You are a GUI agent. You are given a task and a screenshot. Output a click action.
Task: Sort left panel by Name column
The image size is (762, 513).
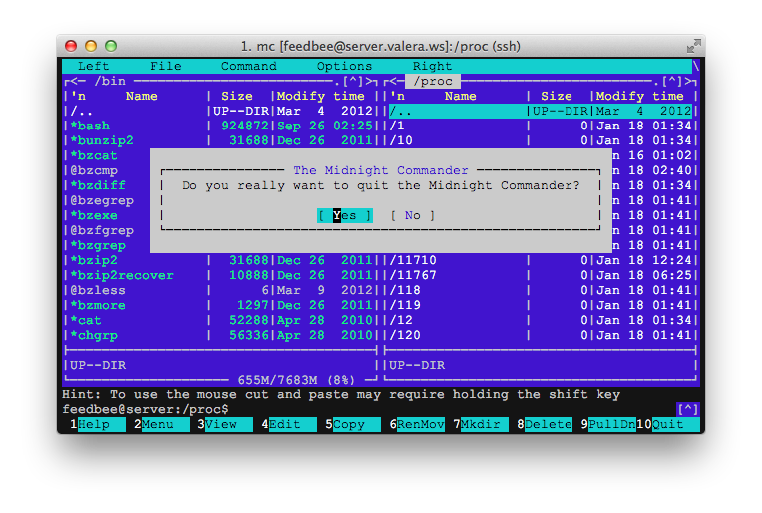click(x=141, y=96)
